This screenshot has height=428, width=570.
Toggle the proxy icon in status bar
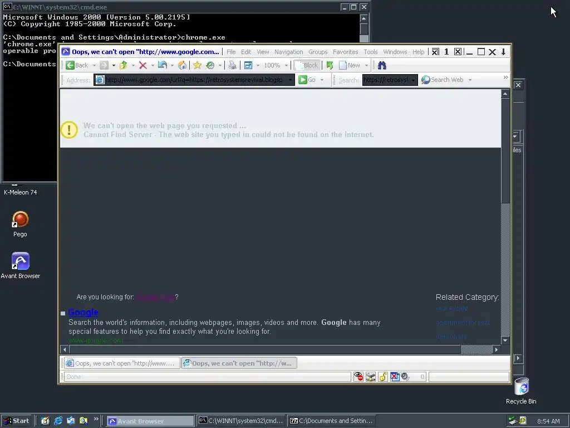370,377
